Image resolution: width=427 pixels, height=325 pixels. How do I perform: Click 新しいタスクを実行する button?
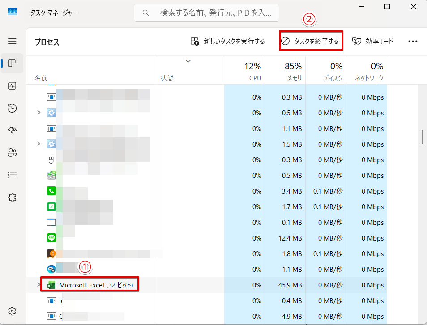tap(228, 41)
